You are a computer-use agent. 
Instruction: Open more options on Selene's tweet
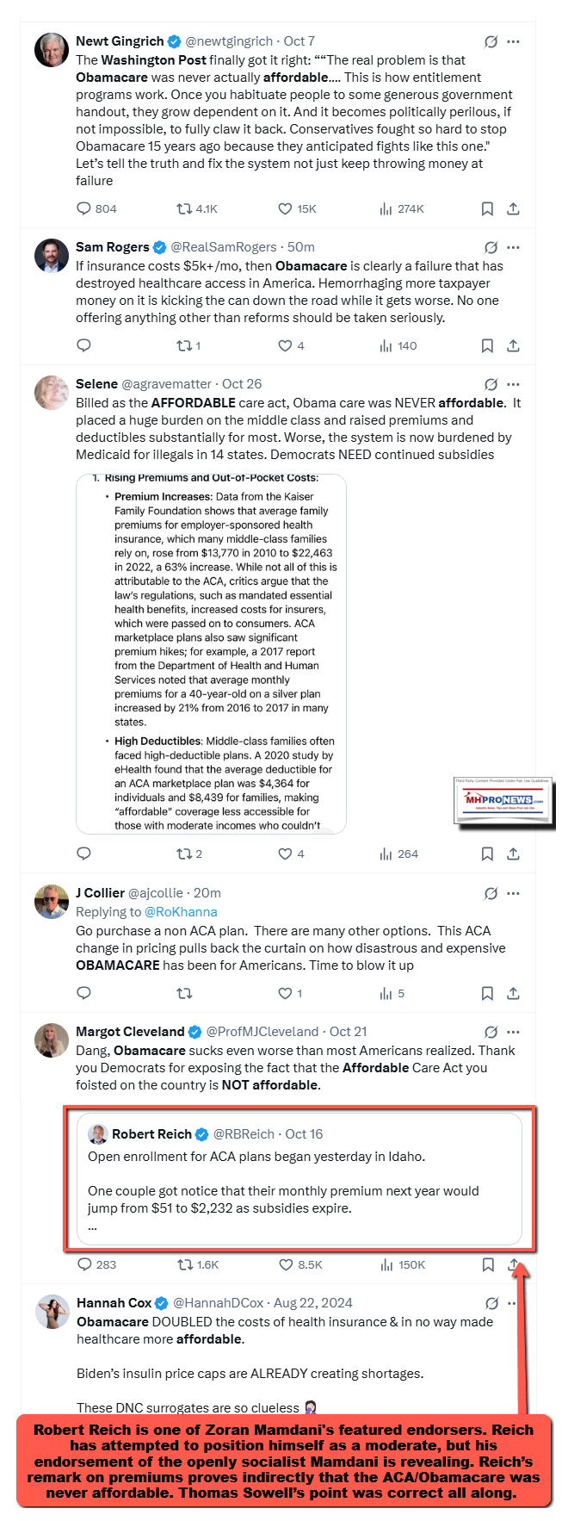point(514,384)
